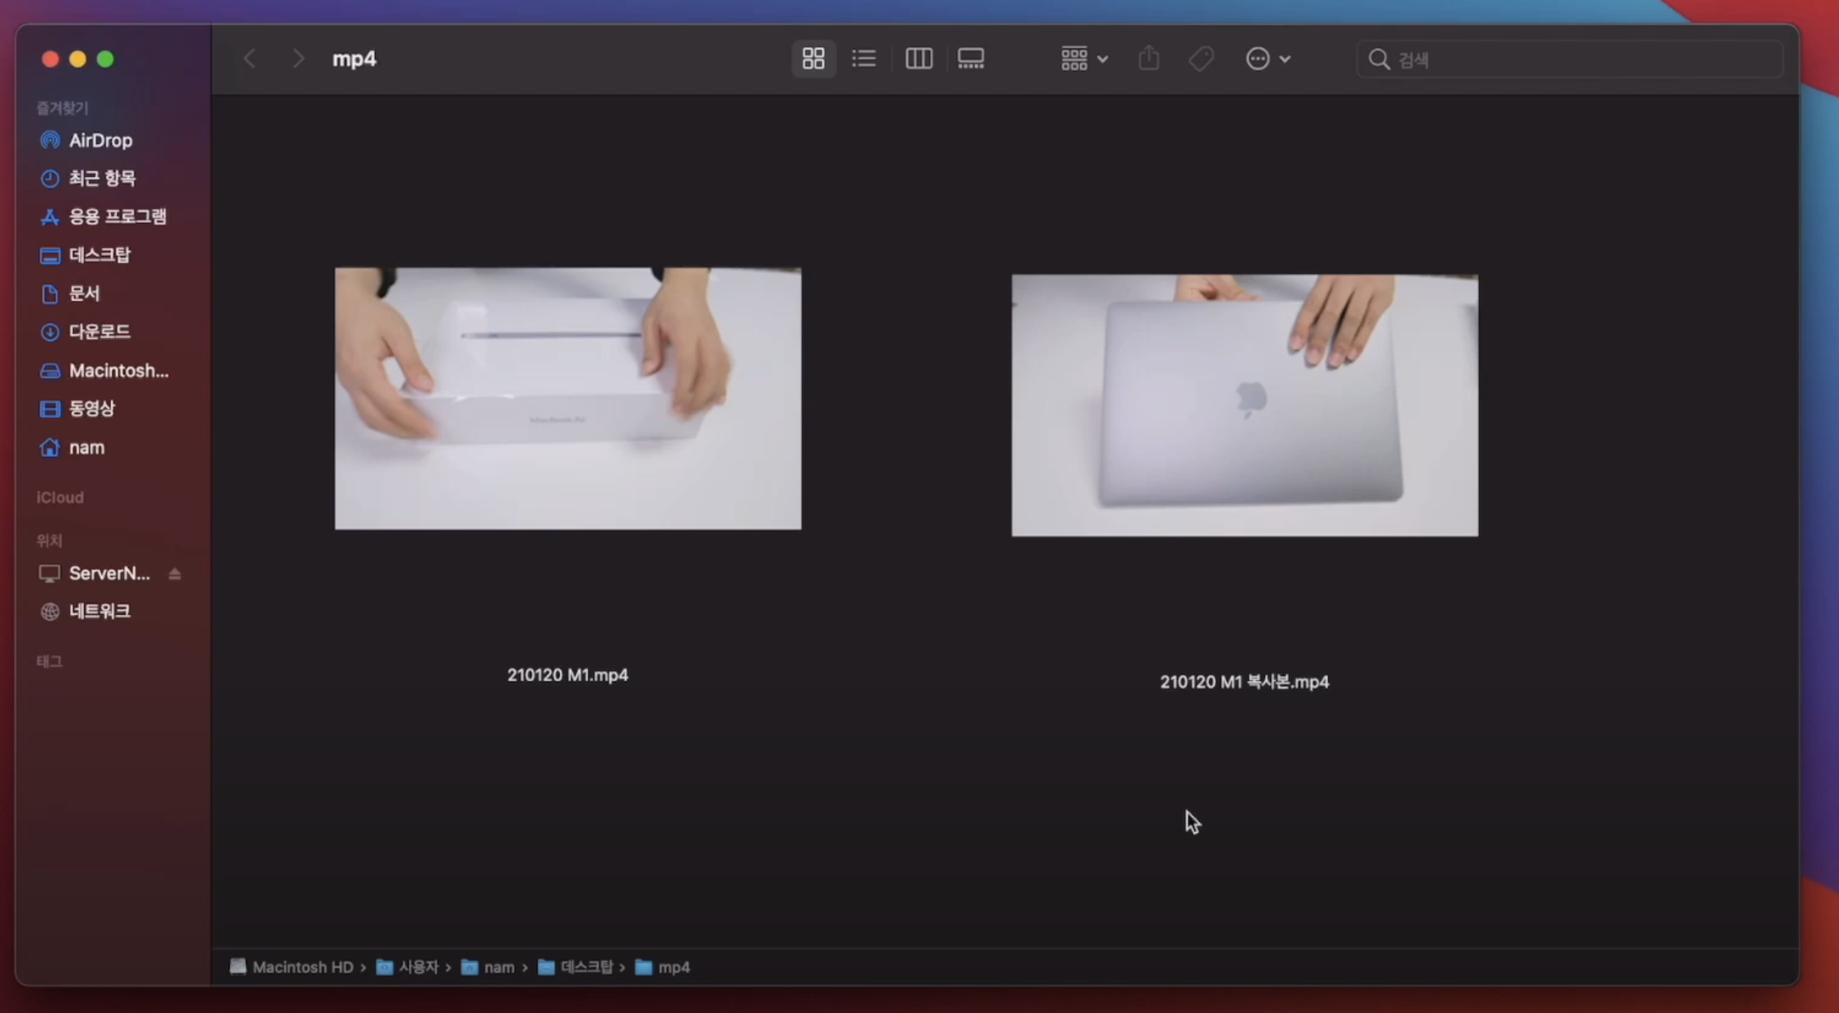Click Macintosh HD in the path bar
1839x1013 pixels.
(x=302, y=967)
